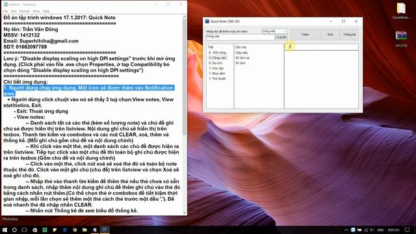Click the 'Họ tên: Trần Văn Đông' line
Image resolution: width=416 pixels, height=234 pixels.
31,29
